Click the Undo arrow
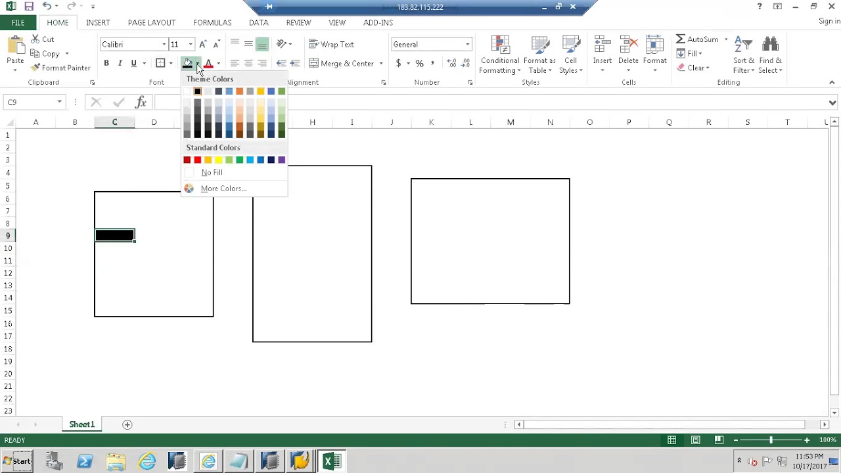The image size is (841, 473). [47, 7]
